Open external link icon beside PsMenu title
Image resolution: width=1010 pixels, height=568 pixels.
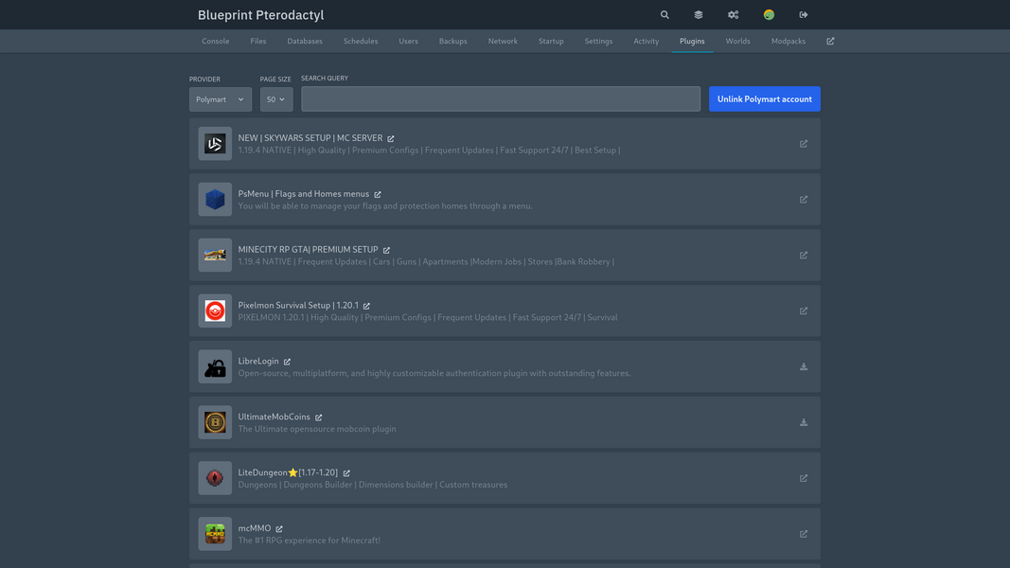(378, 195)
